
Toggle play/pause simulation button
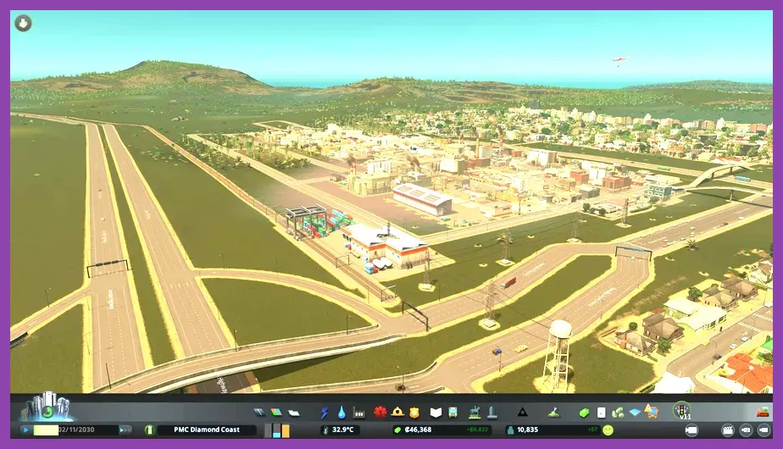25,430
